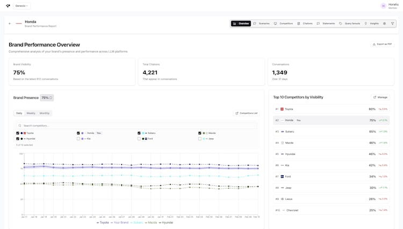Viewport: 403px width, 229px height.
Task: Click the Hyundai logo in rank #5 row
Action: (x=283, y=154)
